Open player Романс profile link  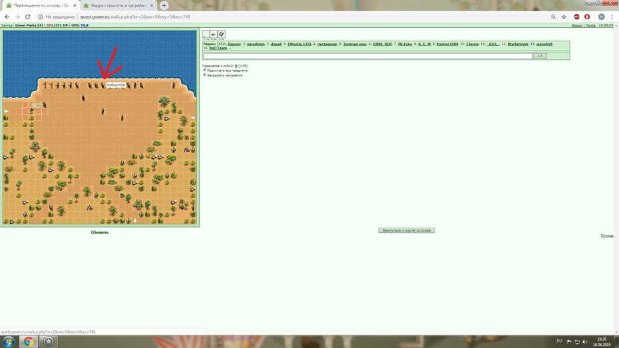tap(234, 44)
